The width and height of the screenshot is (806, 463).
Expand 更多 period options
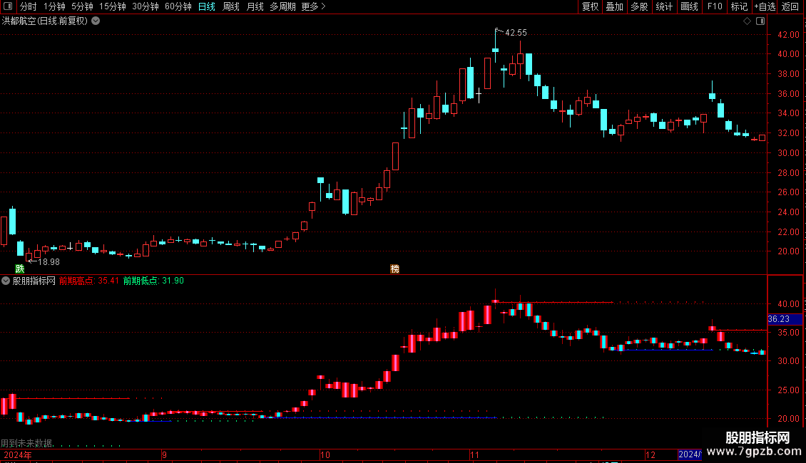point(313,6)
